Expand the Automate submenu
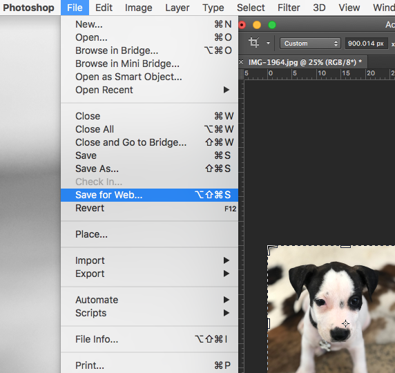 (149, 300)
